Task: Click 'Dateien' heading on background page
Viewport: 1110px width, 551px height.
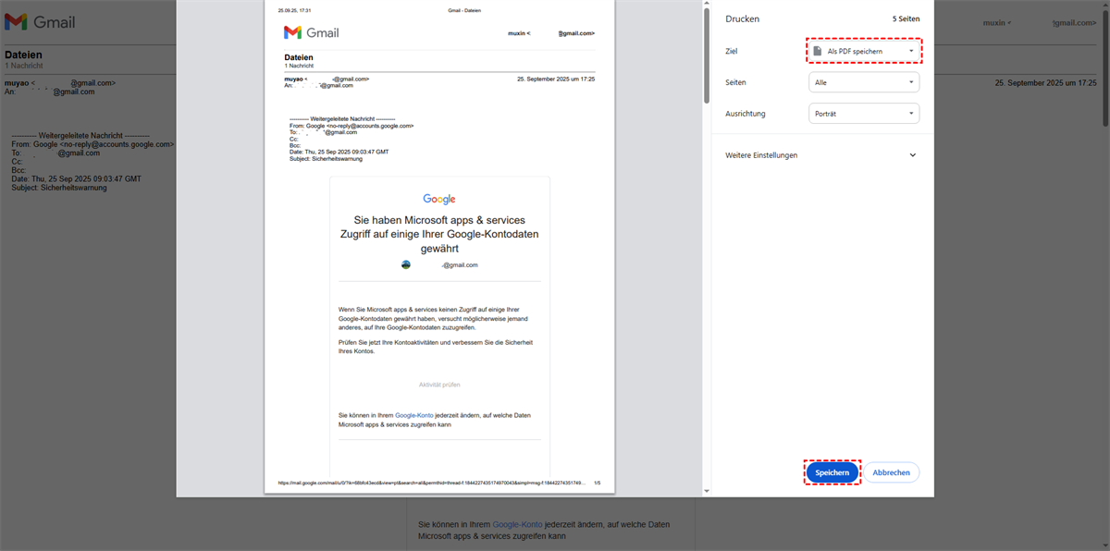Action: (23, 55)
